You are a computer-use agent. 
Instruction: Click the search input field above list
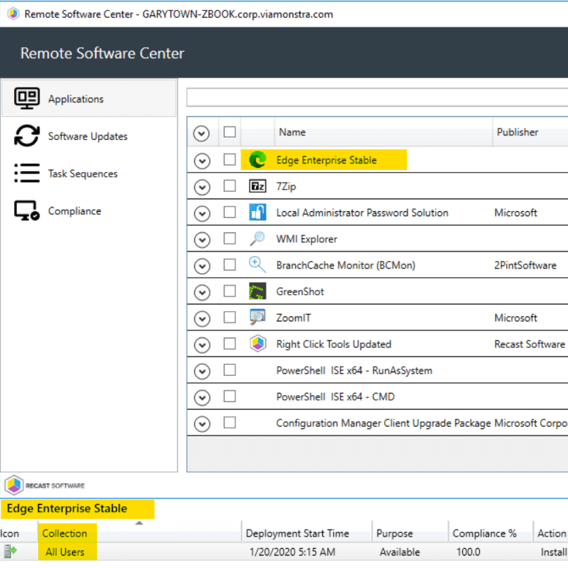pyautogui.click(x=377, y=97)
